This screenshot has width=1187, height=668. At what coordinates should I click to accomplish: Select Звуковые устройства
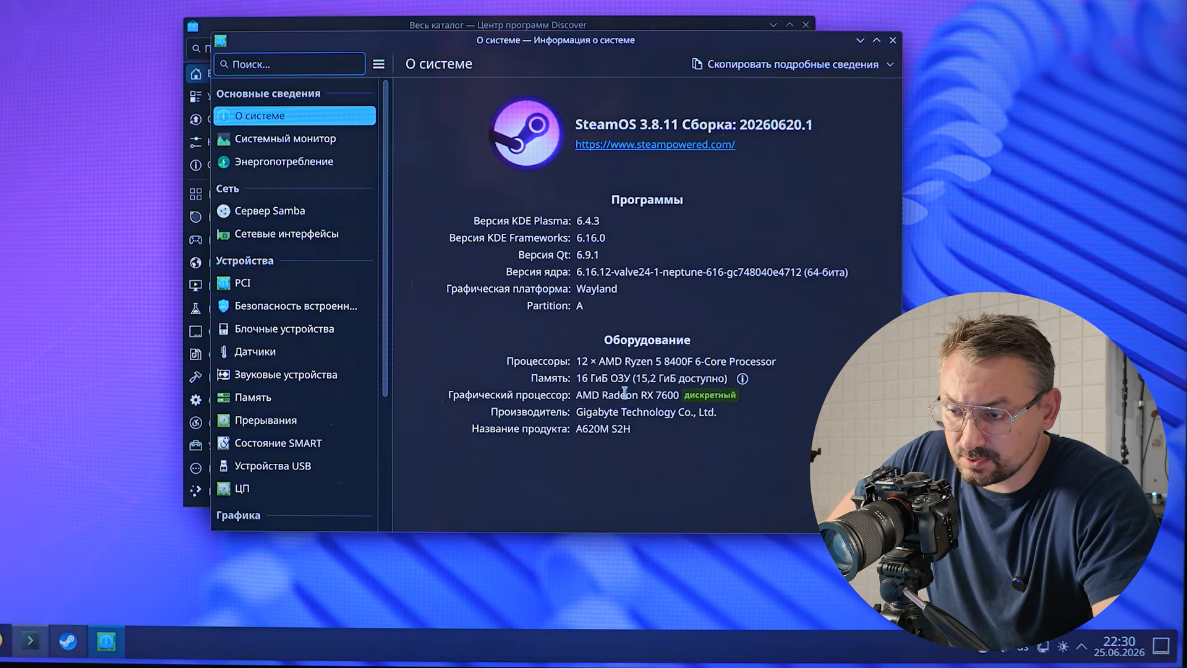(294, 375)
